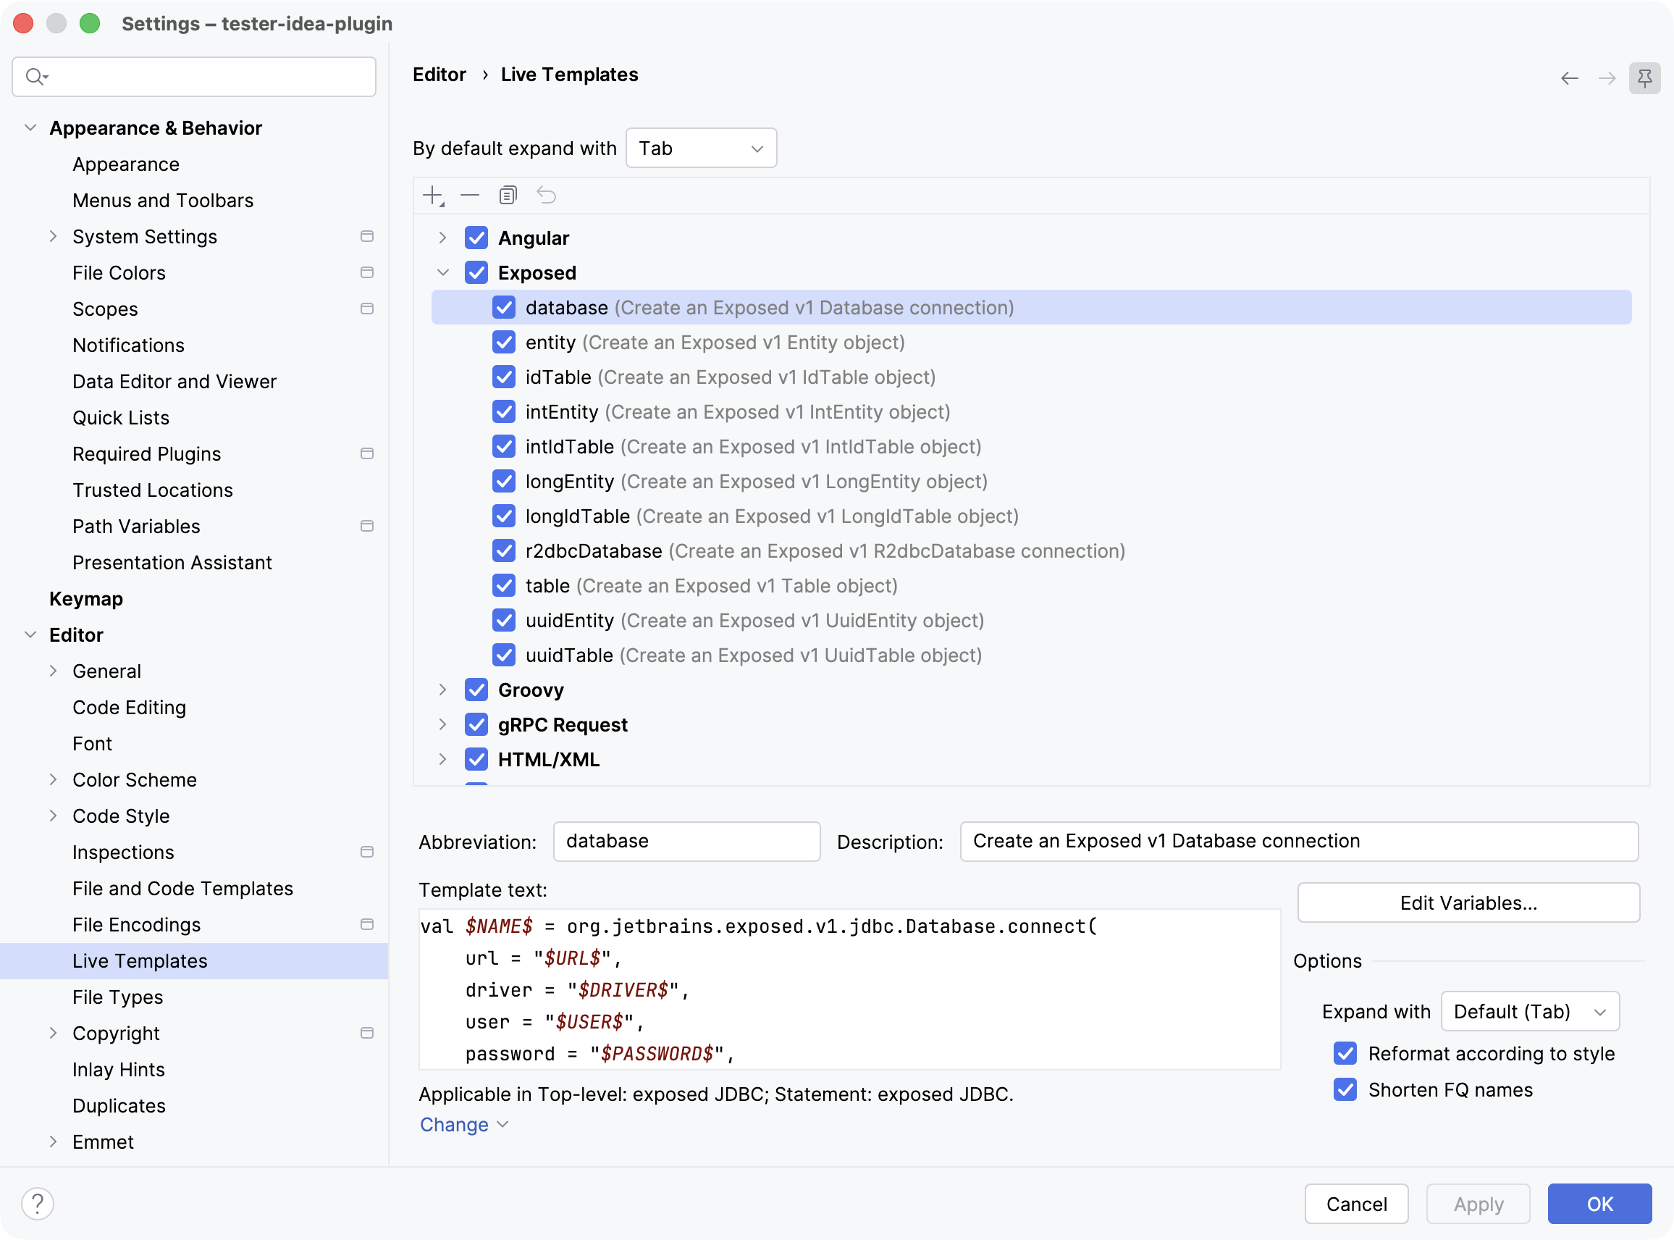Uncheck the r2dbcDatabase template checkbox
Screen dimensions: 1674x1240
(x=504, y=551)
